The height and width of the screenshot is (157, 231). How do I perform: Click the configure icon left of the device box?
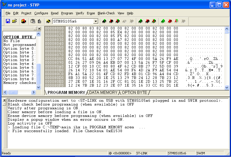48,21
